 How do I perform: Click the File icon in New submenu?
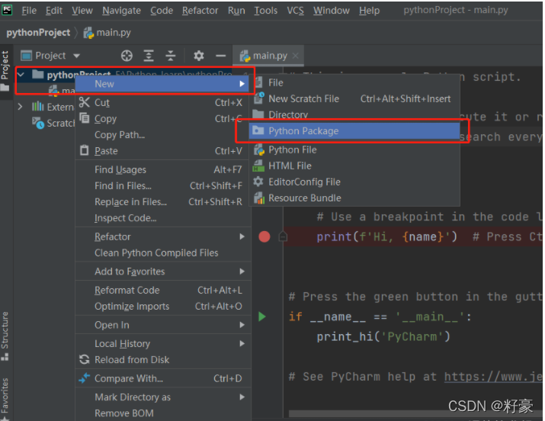point(258,82)
